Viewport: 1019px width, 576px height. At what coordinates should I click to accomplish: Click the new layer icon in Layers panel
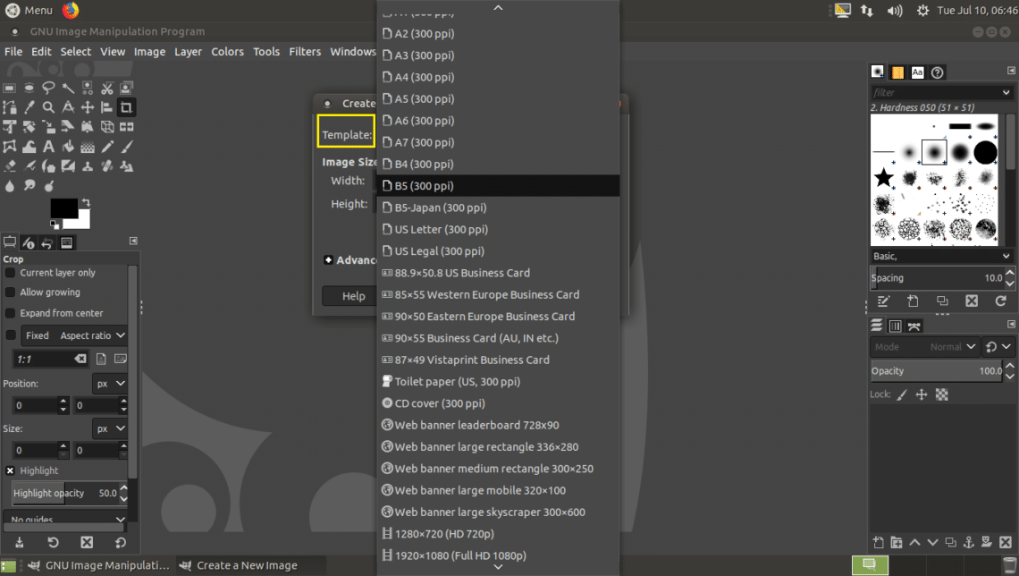pyautogui.click(x=878, y=542)
